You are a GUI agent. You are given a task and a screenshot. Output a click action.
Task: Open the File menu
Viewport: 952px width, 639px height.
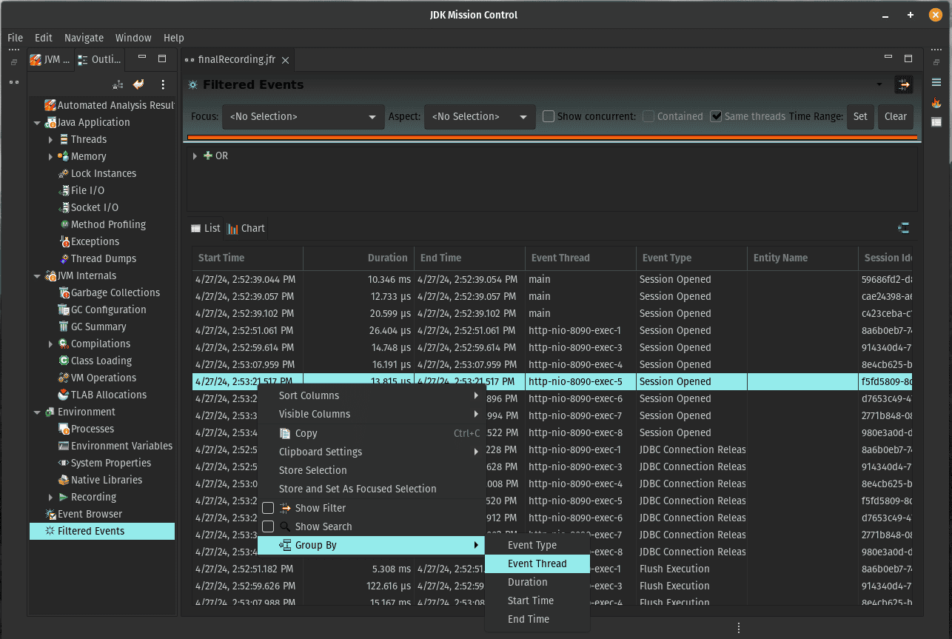16,38
